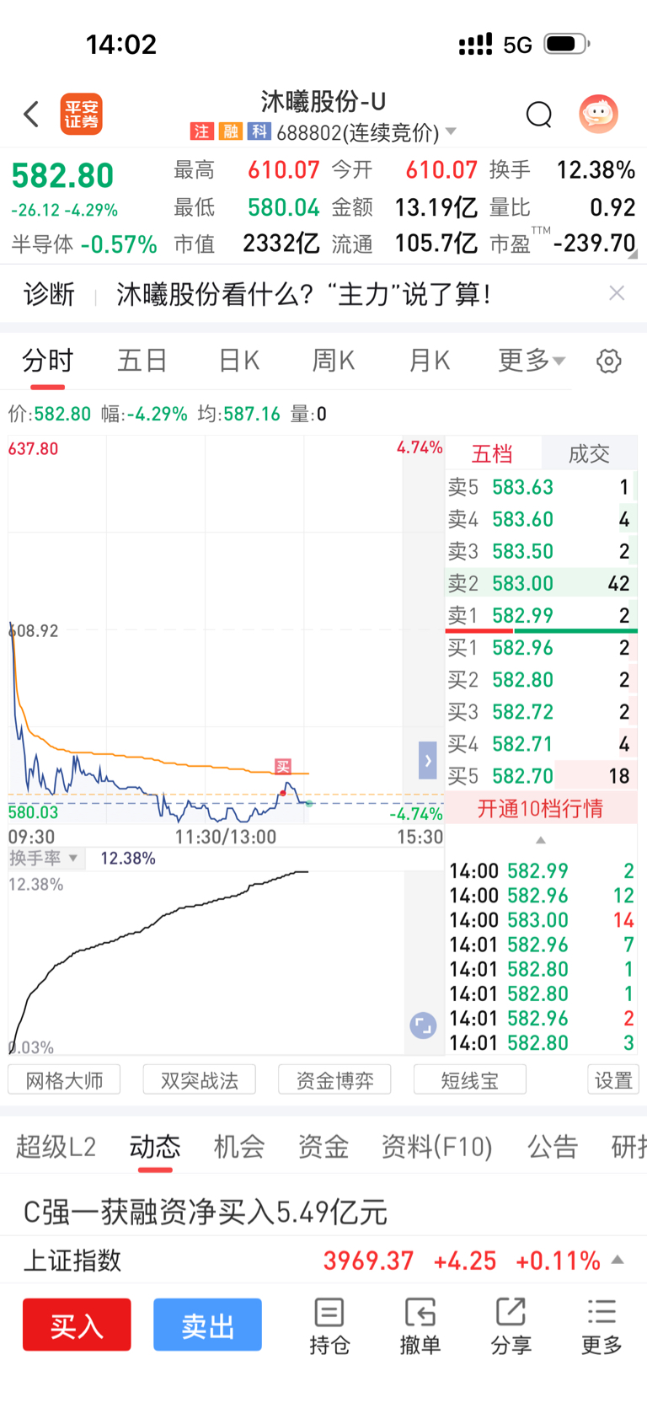Tap the 半导体 sector label

click(x=42, y=245)
